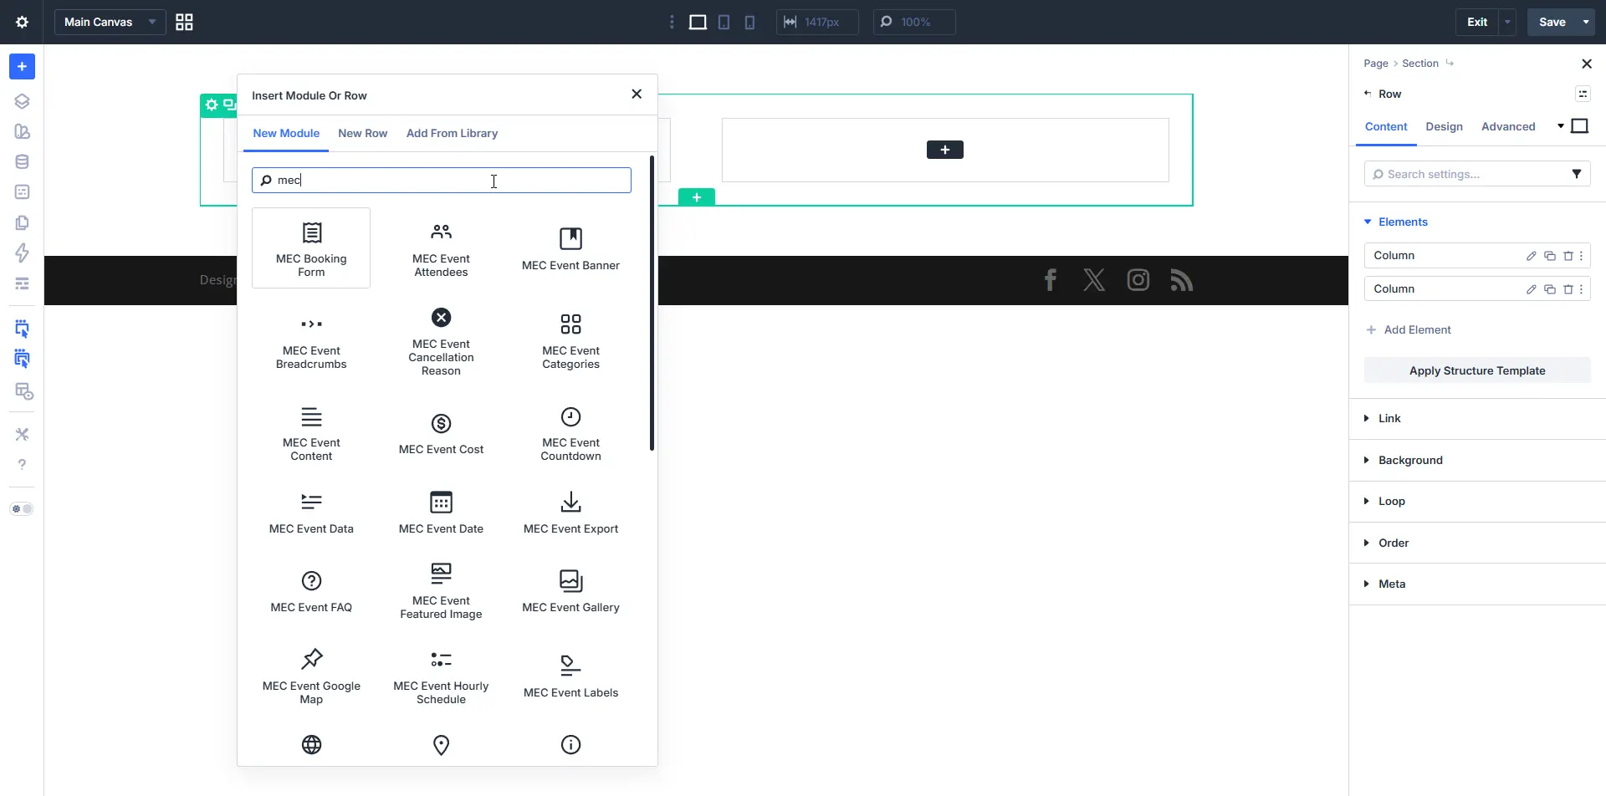Open the Advanced tab in settings panel
Image resolution: width=1606 pixels, height=796 pixels.
coord(1508,126)
